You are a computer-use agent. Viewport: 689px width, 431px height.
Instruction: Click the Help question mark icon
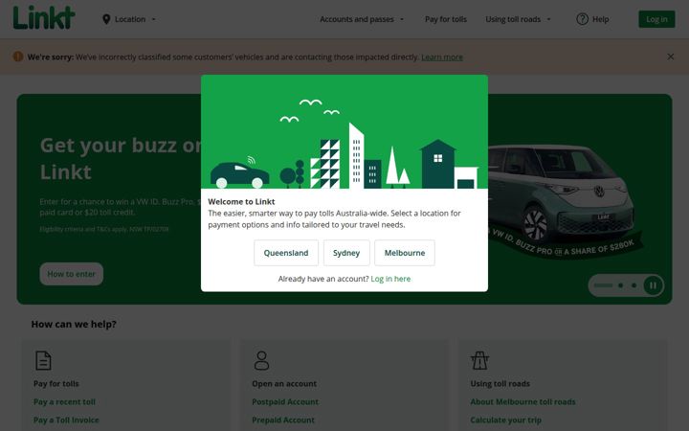[x=582, y=19]
